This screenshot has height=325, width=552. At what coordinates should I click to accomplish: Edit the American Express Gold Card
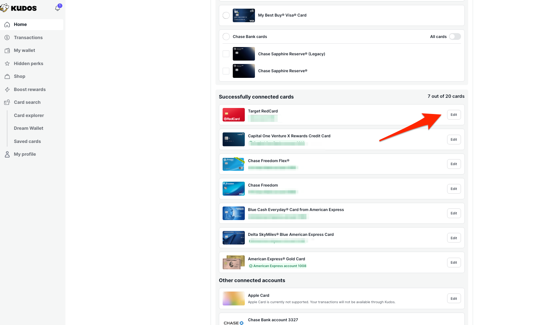(x=454, y=263)
